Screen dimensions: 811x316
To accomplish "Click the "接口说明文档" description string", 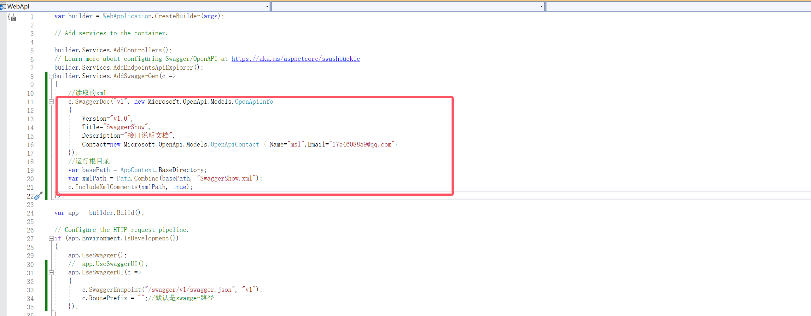I will pyautogui.click(x=148, y=135).
